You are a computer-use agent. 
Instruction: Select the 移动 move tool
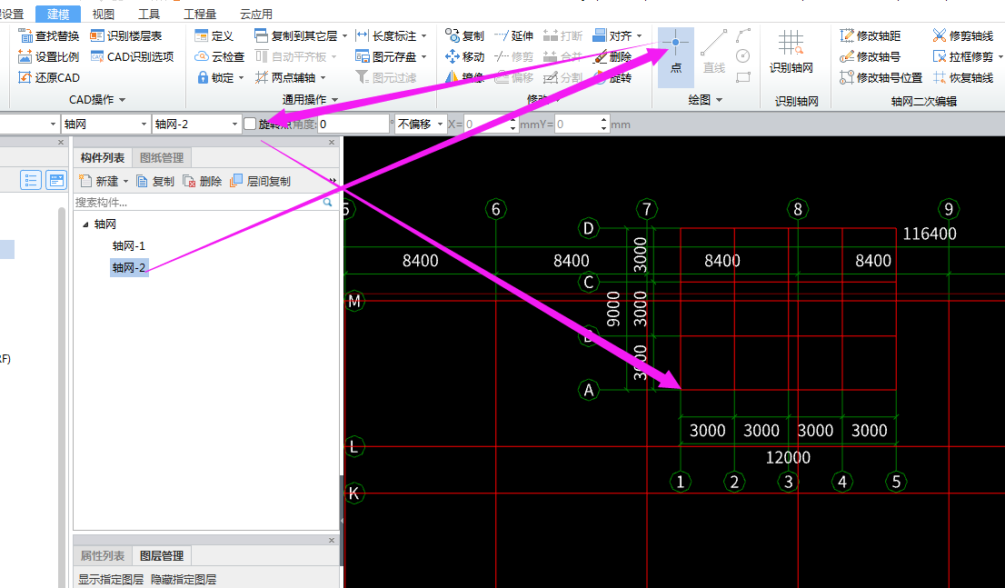(x=464, y=56)
